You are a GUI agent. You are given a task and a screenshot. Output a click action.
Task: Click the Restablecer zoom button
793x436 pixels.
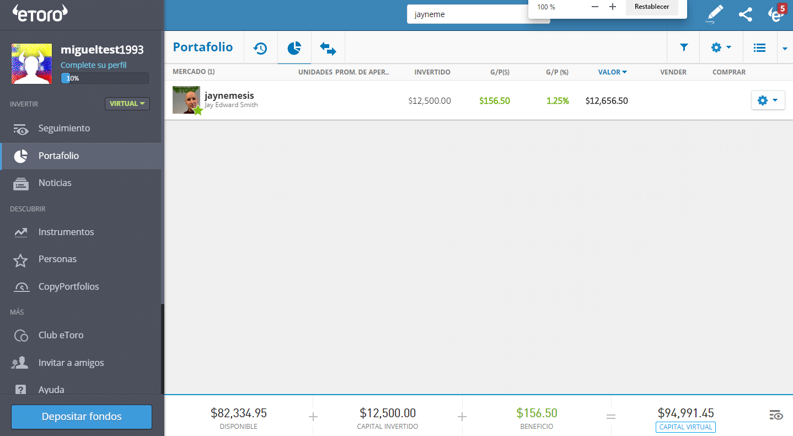click(652, 7)
